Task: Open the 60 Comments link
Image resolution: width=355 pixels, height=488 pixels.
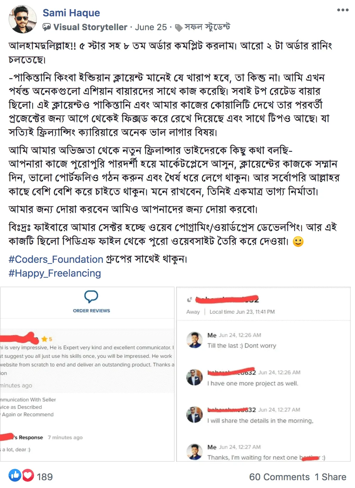Action: 279,477
